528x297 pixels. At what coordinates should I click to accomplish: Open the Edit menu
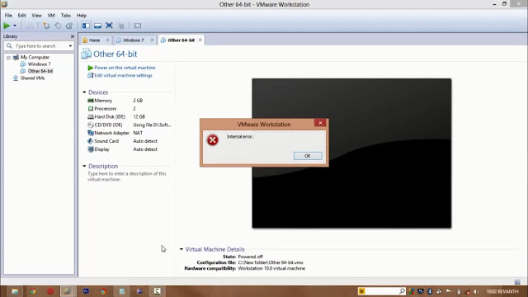pyautogui.click(x=22, y=15)
